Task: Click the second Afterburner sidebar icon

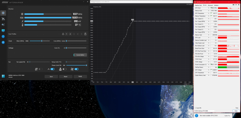Action: pyautogui.click(x=3, y=19)
